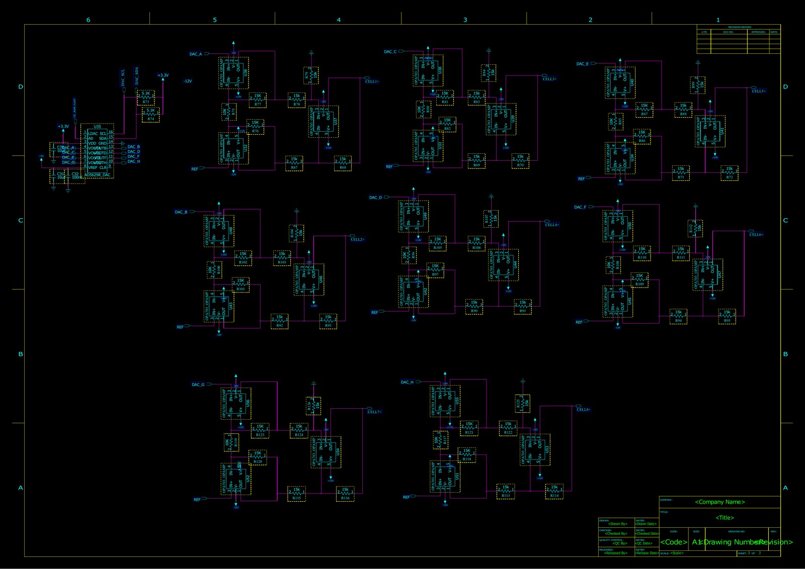
Task: Click the standalone -12V net label
Action: 188,81
